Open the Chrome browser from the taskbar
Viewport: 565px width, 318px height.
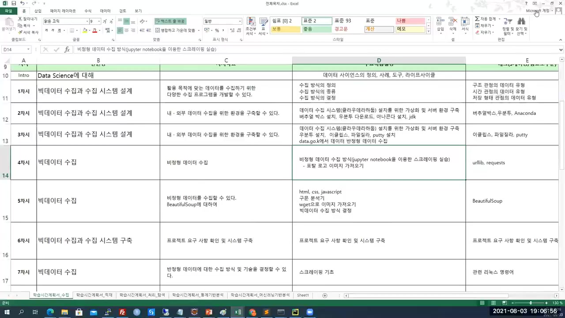[252, 312]
